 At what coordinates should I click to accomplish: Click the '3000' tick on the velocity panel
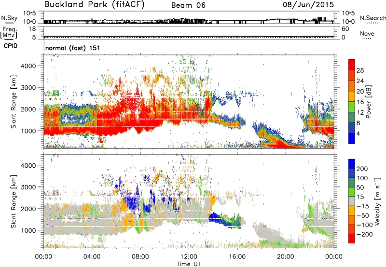pyautogui.click(x=28, y=187)
